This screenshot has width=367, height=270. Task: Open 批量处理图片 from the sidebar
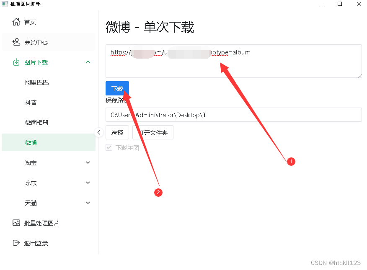49,223
